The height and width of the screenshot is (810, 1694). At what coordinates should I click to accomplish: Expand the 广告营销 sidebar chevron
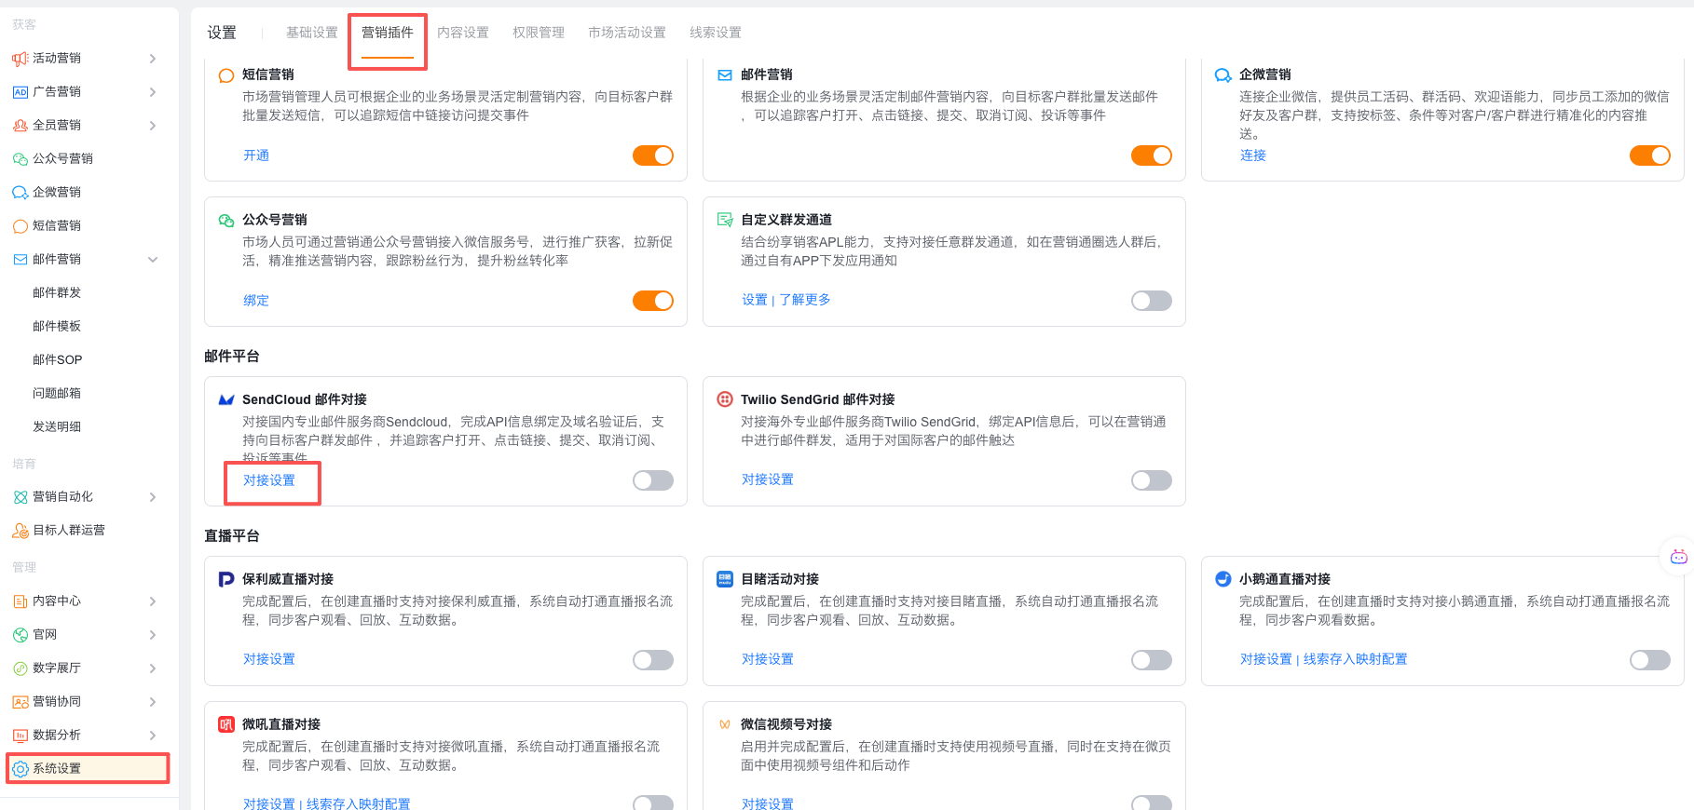point(153,92)
